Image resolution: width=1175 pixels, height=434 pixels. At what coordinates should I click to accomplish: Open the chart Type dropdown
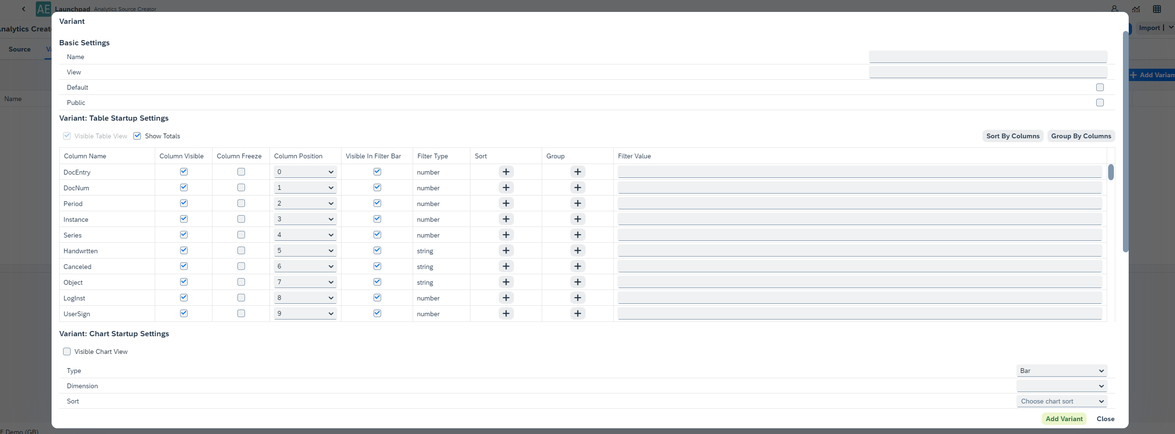click(x=1061, y=371)
